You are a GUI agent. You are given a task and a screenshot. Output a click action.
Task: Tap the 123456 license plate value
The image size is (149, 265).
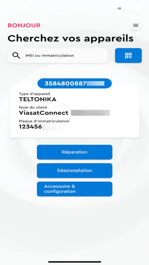click(x=30, y=127)
